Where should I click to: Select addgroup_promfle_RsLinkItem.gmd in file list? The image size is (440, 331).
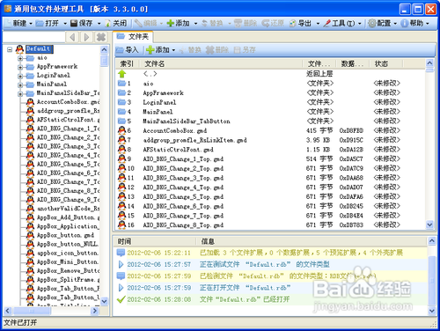[194, 140]
